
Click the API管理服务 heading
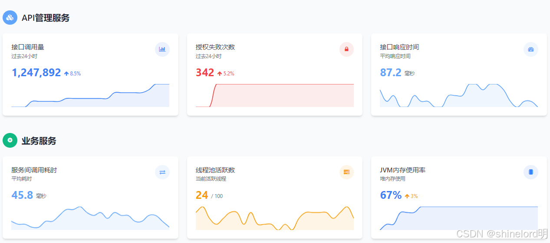click(46, 18)
